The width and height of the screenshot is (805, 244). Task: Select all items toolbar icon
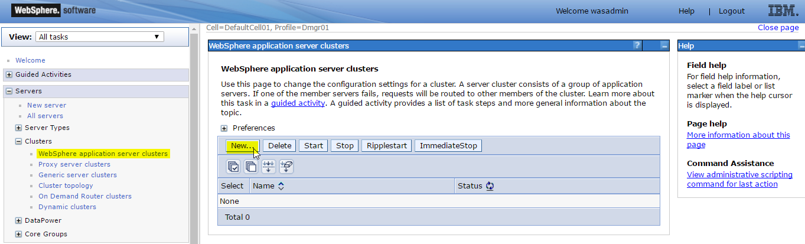click(233, 167)
